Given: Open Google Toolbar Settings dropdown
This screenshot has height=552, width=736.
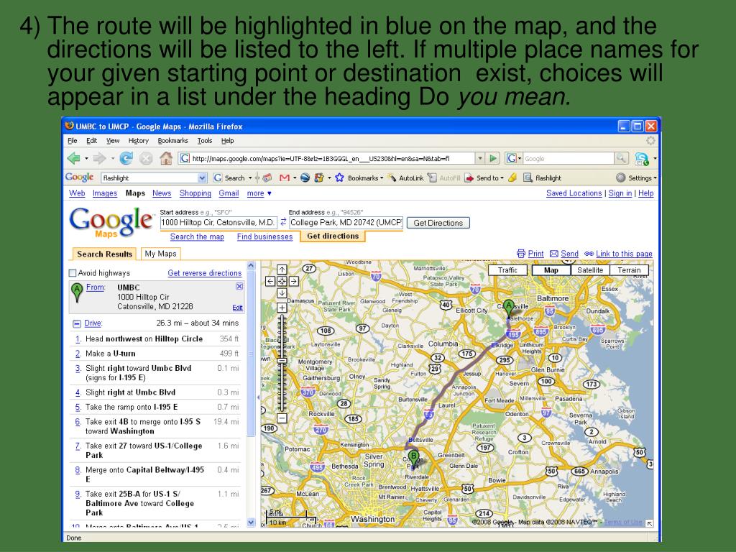Looking at the screenshot, I should (636, 178).
